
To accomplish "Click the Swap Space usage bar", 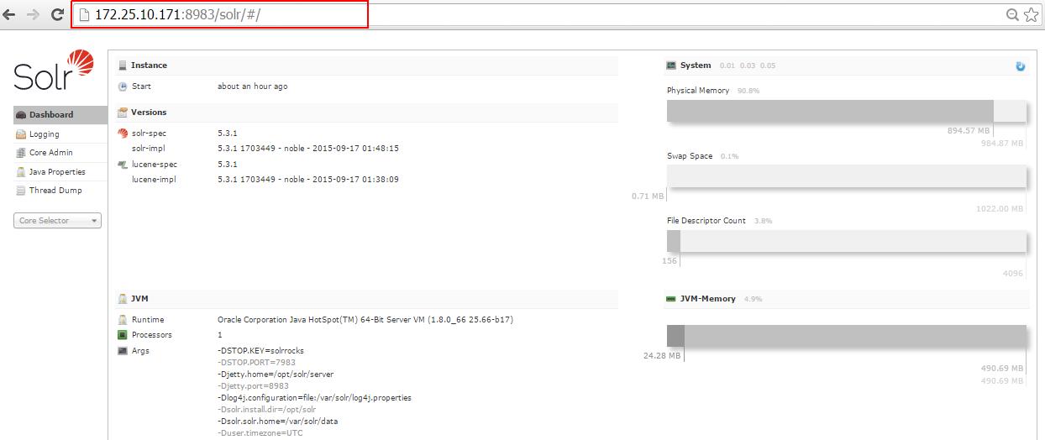I will click(x=847, y=176).
